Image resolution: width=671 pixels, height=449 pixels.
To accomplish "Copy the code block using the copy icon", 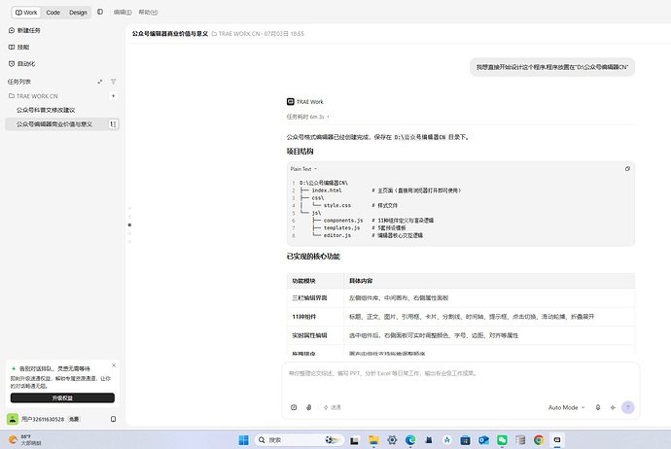I will click(627, 169).
